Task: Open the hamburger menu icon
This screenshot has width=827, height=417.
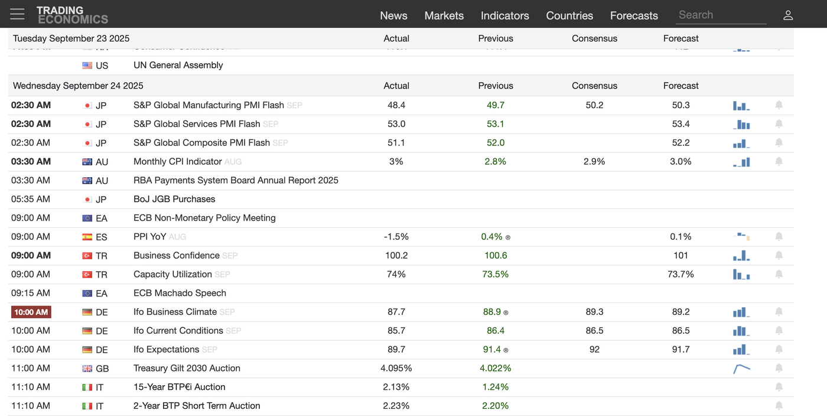Action: 17,14
